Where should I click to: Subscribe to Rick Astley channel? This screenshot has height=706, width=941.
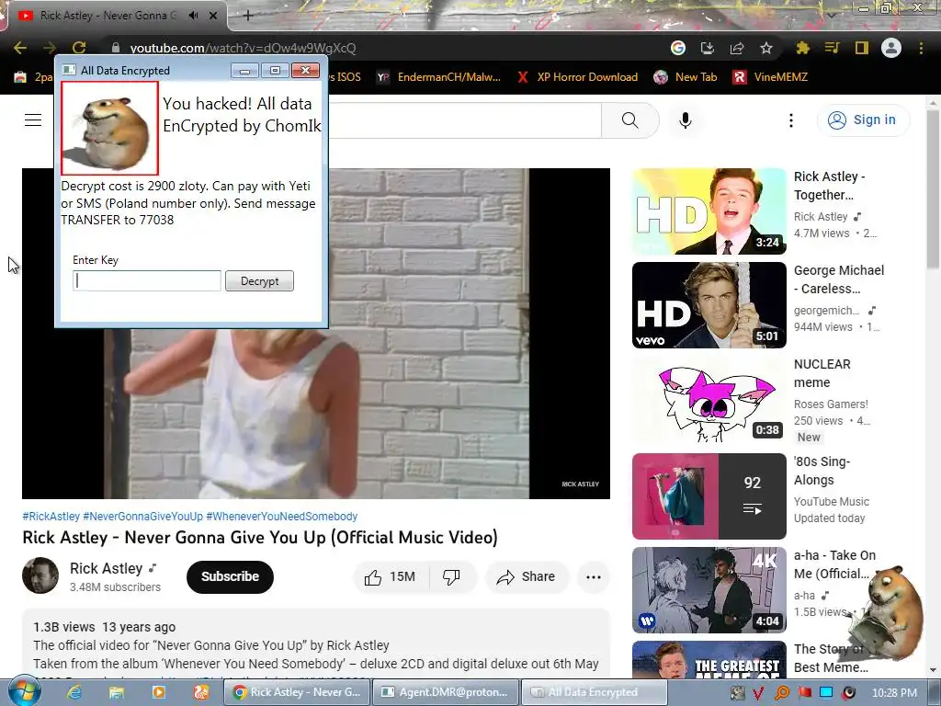(x=230, y=577)
